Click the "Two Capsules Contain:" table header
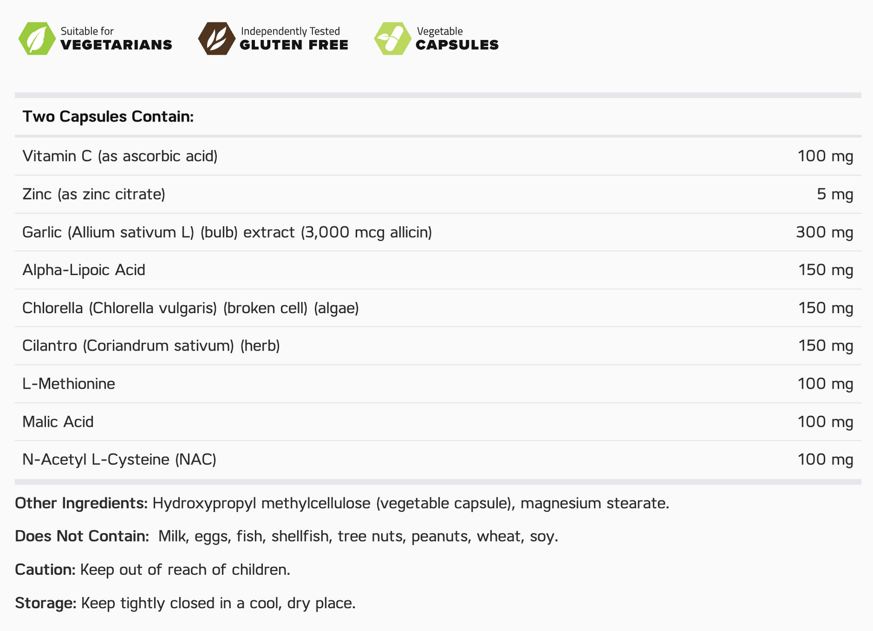 (x=108, y=117)
